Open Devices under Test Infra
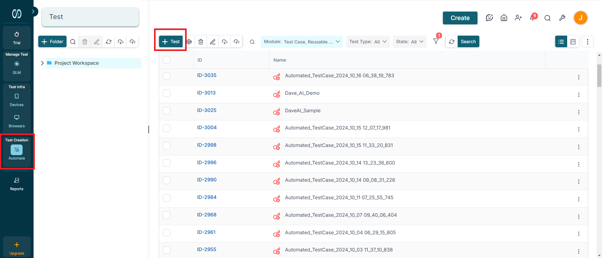This screenshot has height=258, width=602. pos(17,100)
